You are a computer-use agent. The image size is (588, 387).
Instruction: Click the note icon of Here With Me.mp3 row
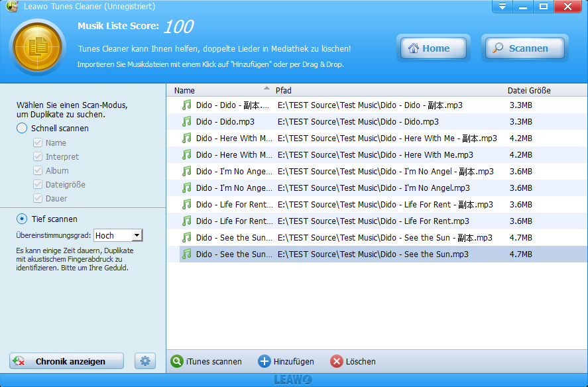pyautogui.click(x=186, y=154)
